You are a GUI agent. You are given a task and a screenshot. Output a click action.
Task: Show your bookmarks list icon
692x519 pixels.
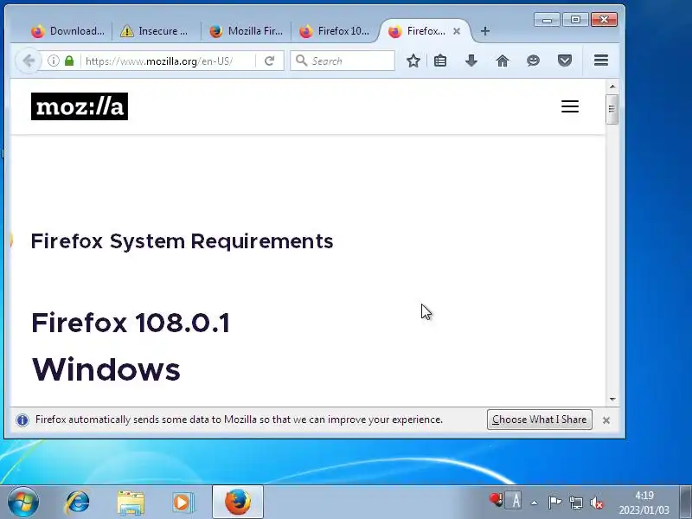(x=440, y=61)
